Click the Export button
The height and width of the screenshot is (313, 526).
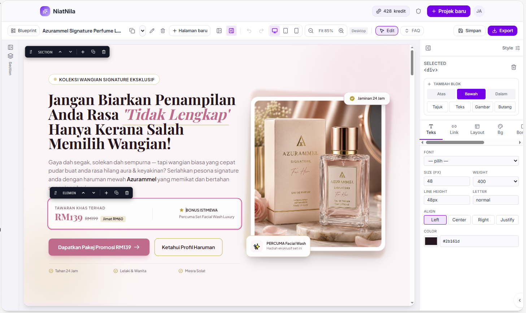503,31
